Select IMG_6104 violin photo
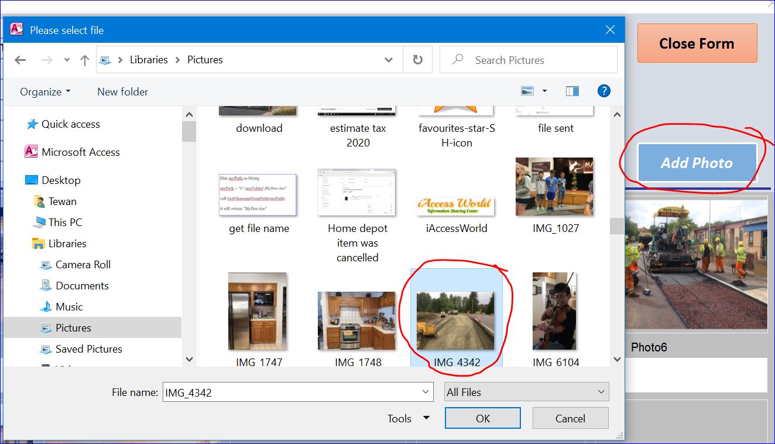Viewport: 775px width, 444px height. 555,319
